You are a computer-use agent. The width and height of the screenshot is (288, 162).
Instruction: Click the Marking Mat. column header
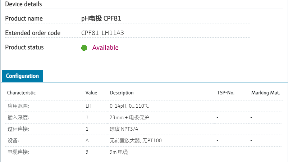tap(265, 93)
